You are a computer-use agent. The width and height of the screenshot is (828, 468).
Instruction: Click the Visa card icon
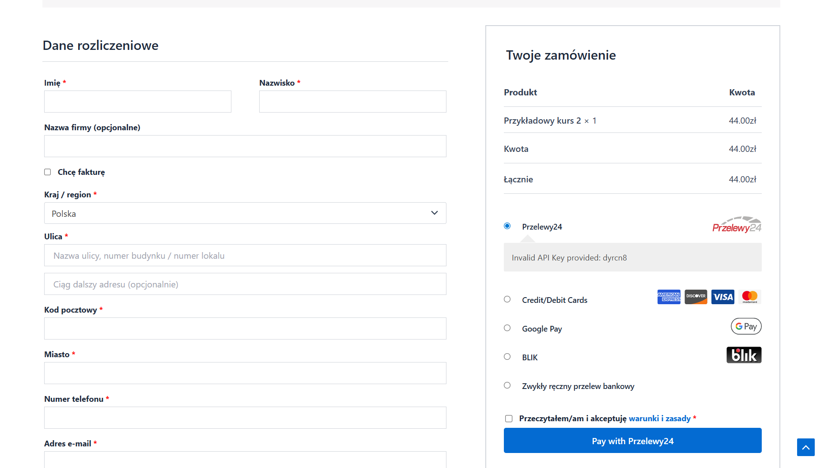coord(722,297)
